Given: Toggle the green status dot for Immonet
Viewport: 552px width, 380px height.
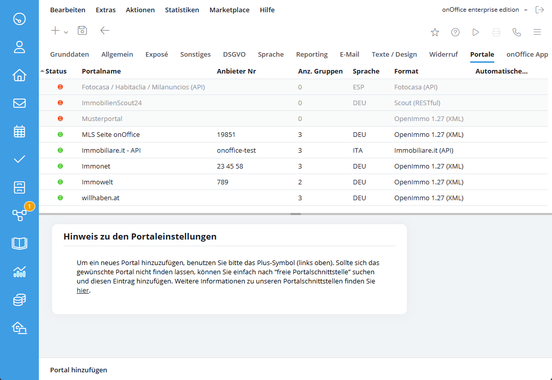Looking at the screenshot, I should coord(60,166).
